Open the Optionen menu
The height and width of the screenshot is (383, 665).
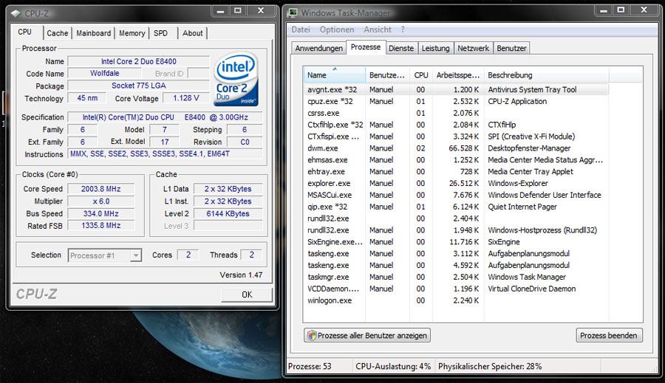tap(337, 30)
